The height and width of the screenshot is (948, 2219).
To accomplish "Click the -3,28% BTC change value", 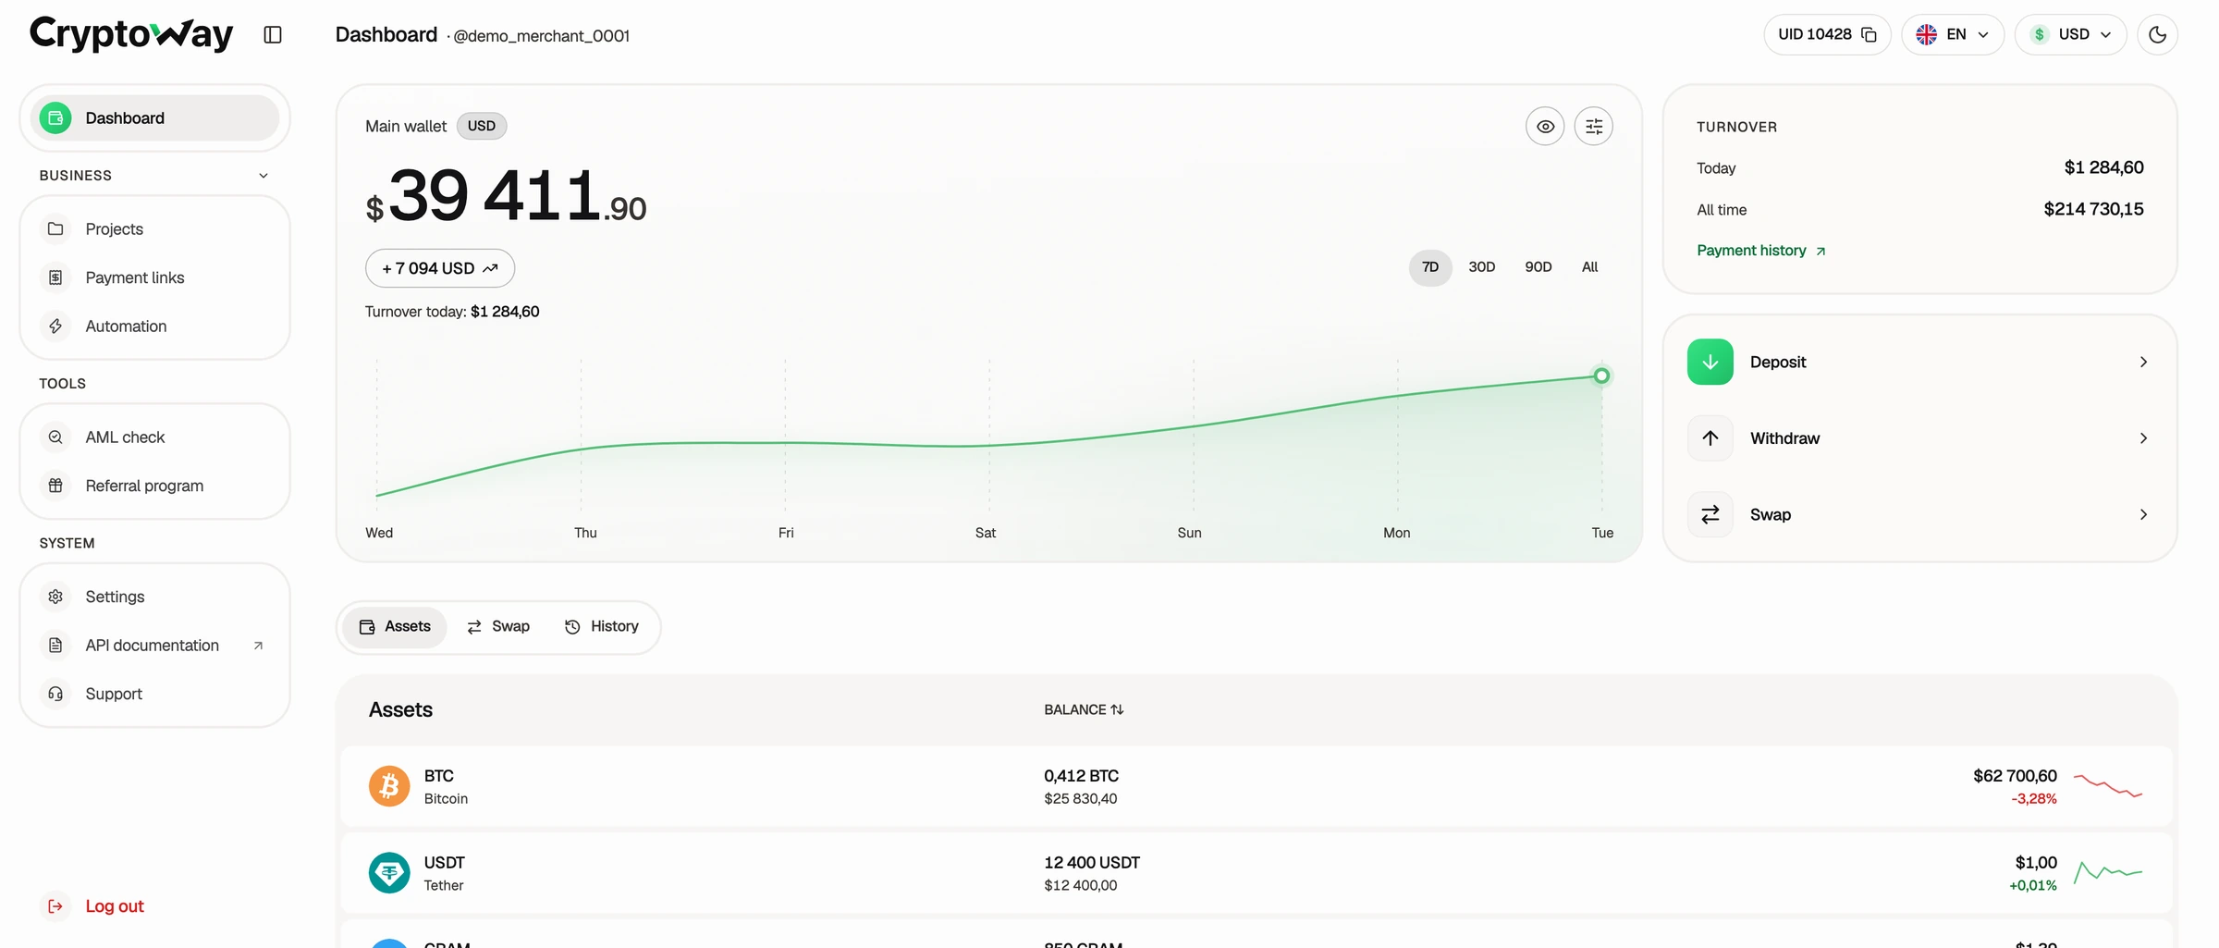I will pyautogui.click(x=2033, y=799).
